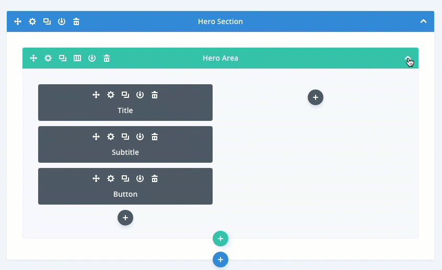Save Hero Section to library
Screen dimensions: 442x270
click(x=62, y=21)
